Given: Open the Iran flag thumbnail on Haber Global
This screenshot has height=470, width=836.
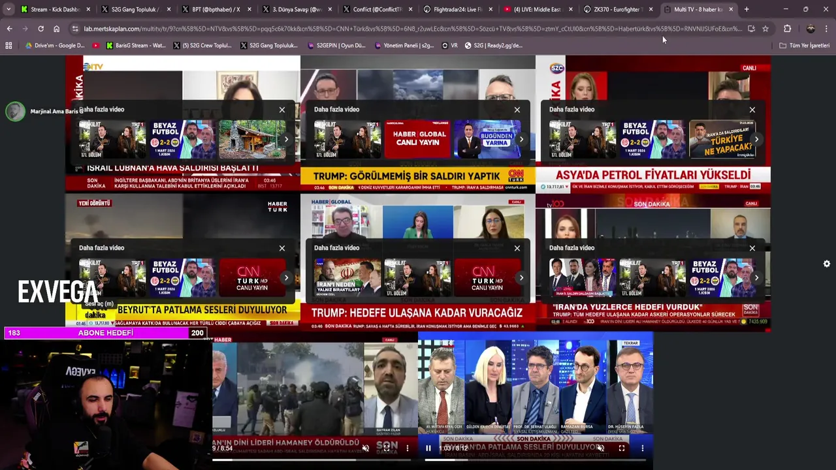Looking at the screenshot, I should [x=348, y=277].
